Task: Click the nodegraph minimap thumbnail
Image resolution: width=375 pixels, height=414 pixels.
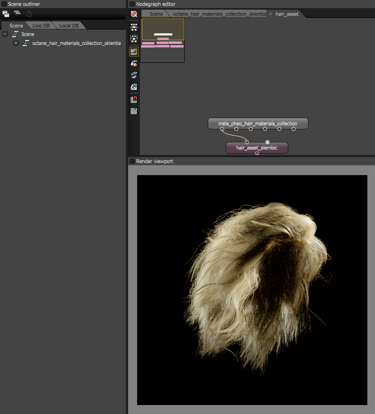Action: [163, 40]
